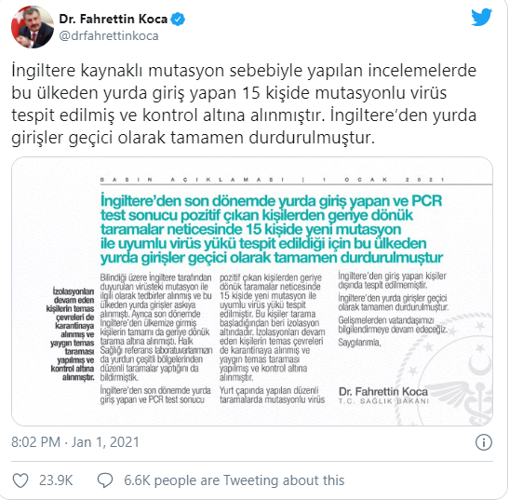The width and height of the screenshot is (509, 500).
Task: Click the teal headline in the image
Action: tap(272, 229)
